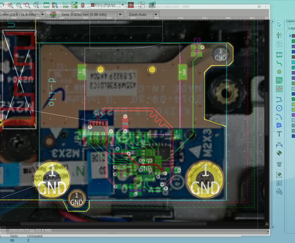Open the Zoom Auto dropdown
The width and height of the screenshot is (295, 243).
(143, 15)
